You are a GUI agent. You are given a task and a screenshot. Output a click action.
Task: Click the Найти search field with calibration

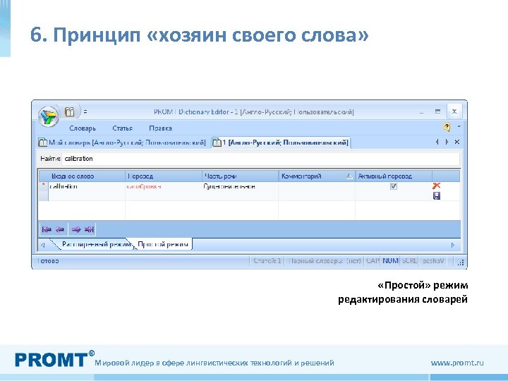click(260, 159)
